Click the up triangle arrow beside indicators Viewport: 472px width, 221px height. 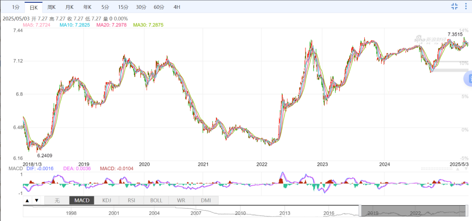(x=27, y=201)
